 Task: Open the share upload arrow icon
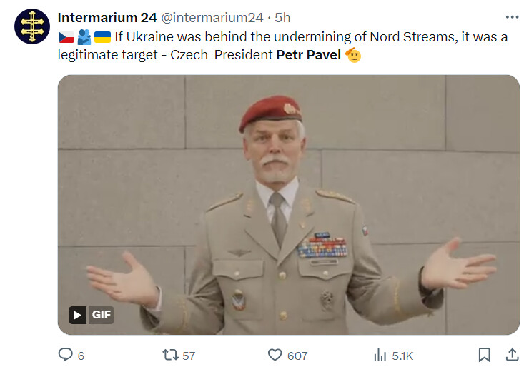point(512,355)
